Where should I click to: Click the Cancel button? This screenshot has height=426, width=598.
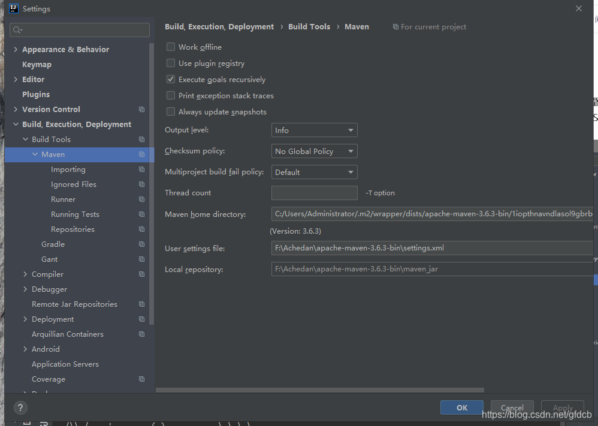[x=512, y=407]
